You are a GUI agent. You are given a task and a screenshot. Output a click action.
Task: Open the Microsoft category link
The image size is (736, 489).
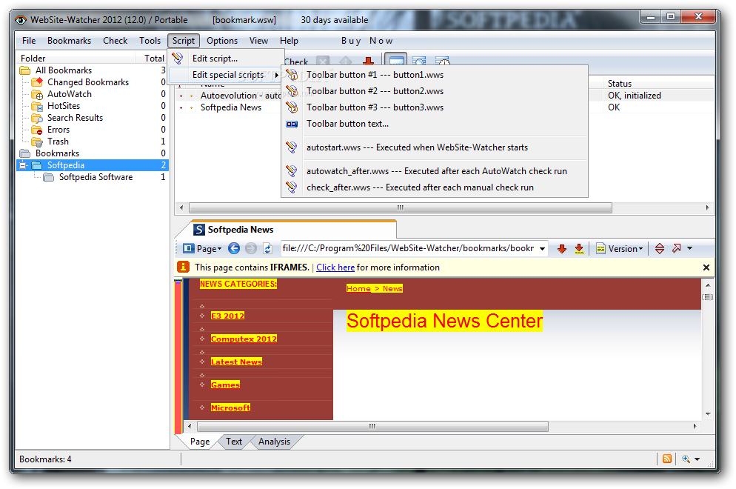(230, 408)
